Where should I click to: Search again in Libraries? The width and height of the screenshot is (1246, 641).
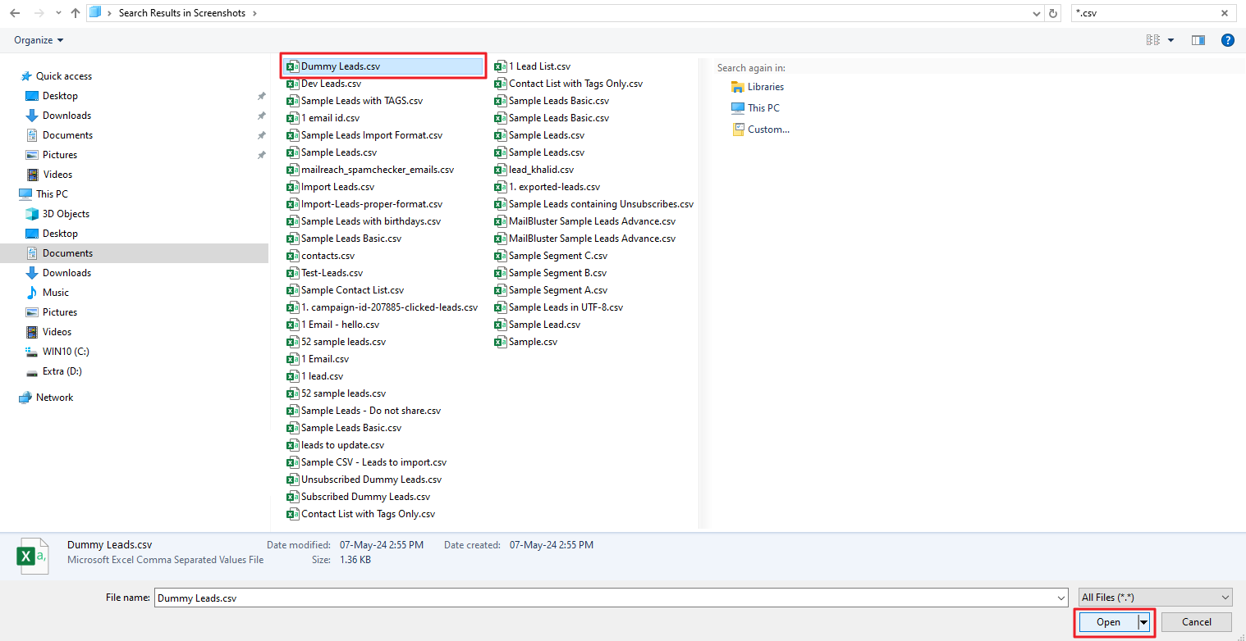click(x=765, y=87)
